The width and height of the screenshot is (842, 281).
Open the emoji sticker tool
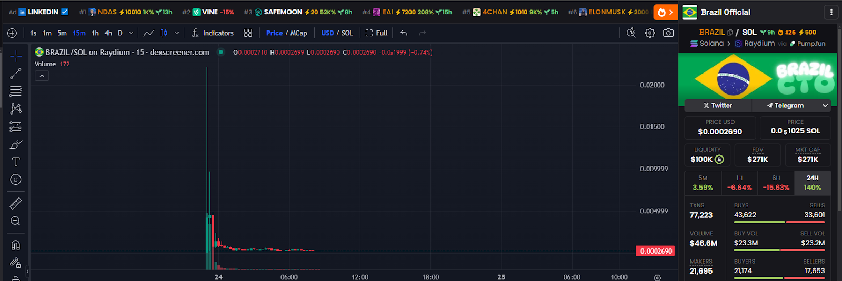point(16,180)
